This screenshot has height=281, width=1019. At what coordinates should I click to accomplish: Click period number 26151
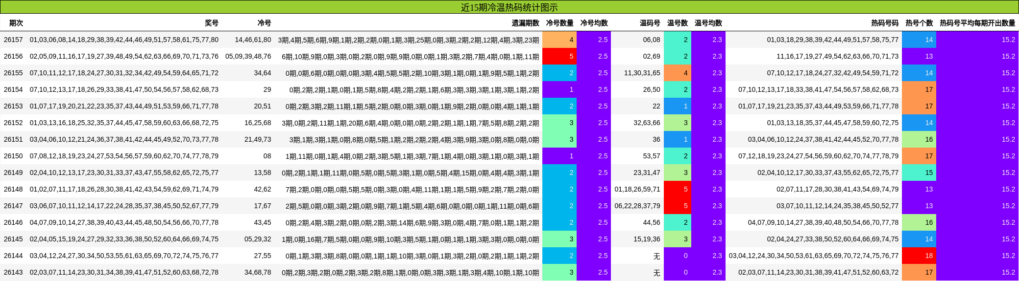tap(13, 139)
